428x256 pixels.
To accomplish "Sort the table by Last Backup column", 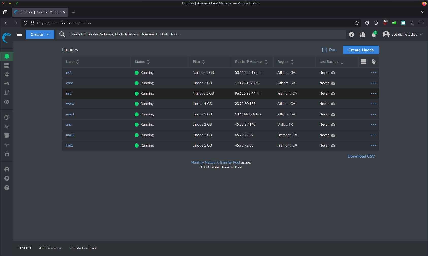I will tap(331, 62).
